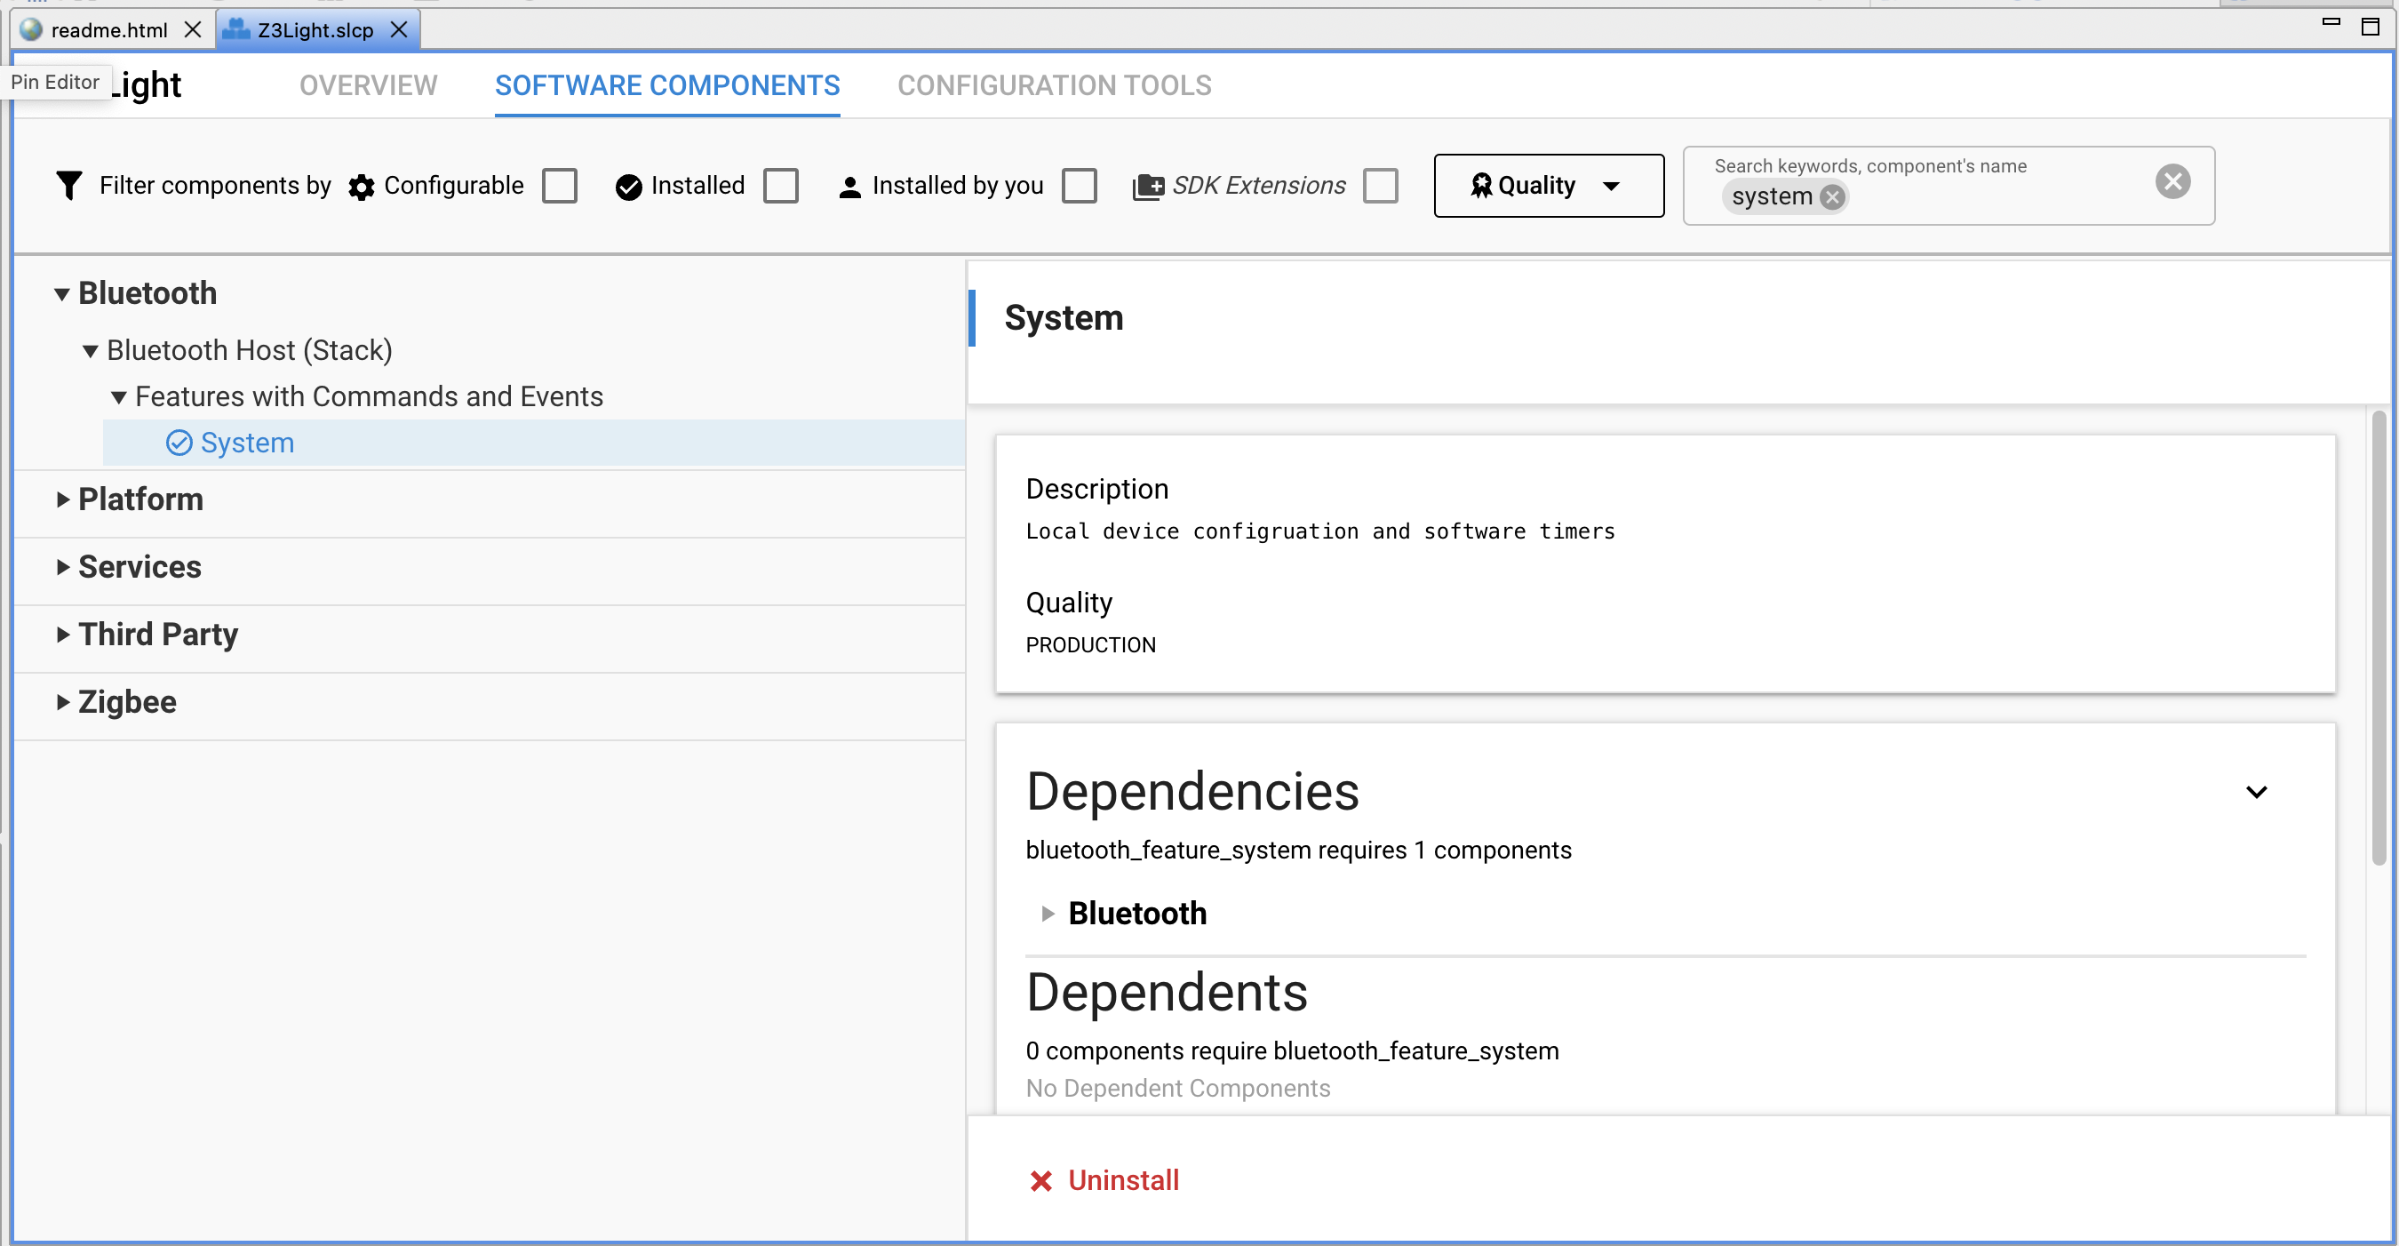Click the clear search X icon
This screenshot has width=2399, height=1246.
point(2172,180)
